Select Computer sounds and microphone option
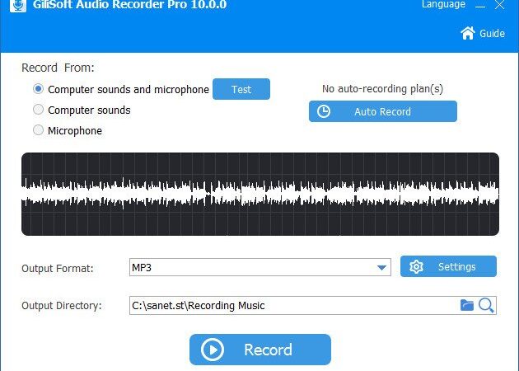 (x=38, y=89)
